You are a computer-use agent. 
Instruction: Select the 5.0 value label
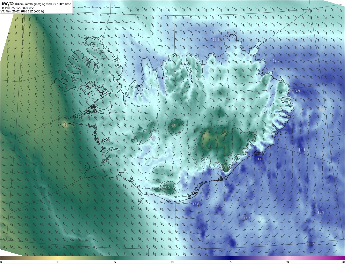click(167, 188)
